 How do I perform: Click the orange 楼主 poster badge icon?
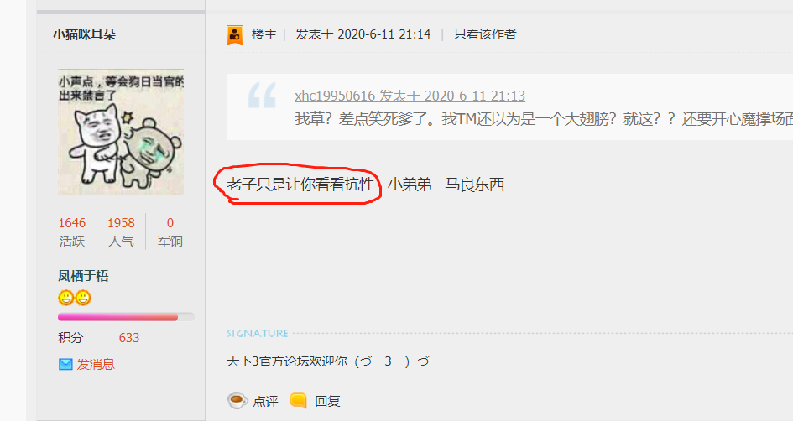[x=235, y=35]
